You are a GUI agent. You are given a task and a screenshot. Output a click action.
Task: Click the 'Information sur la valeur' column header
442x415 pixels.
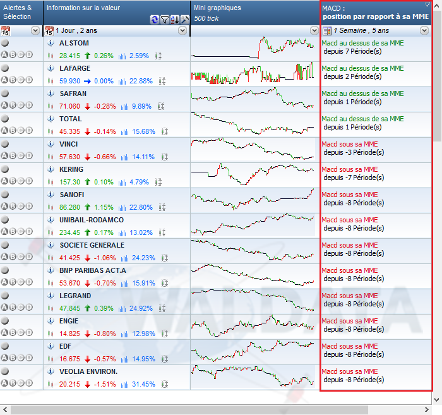117,13
